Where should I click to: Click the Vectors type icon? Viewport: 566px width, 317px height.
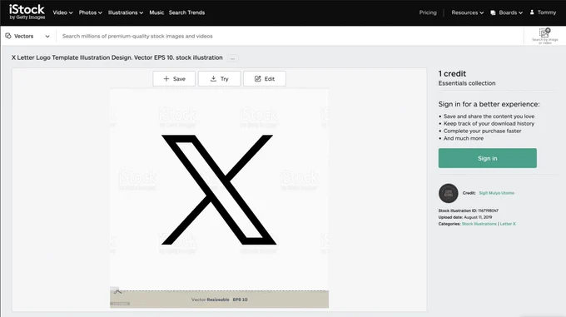tap(8, 36)
